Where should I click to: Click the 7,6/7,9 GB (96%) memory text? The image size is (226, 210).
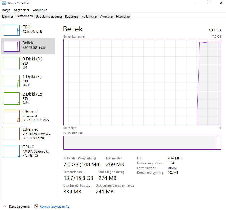coord(34,47)
